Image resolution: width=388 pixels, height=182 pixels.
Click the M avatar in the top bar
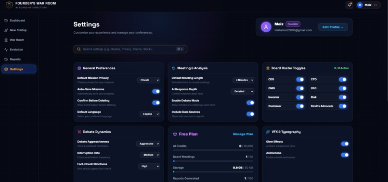point(360,5)
